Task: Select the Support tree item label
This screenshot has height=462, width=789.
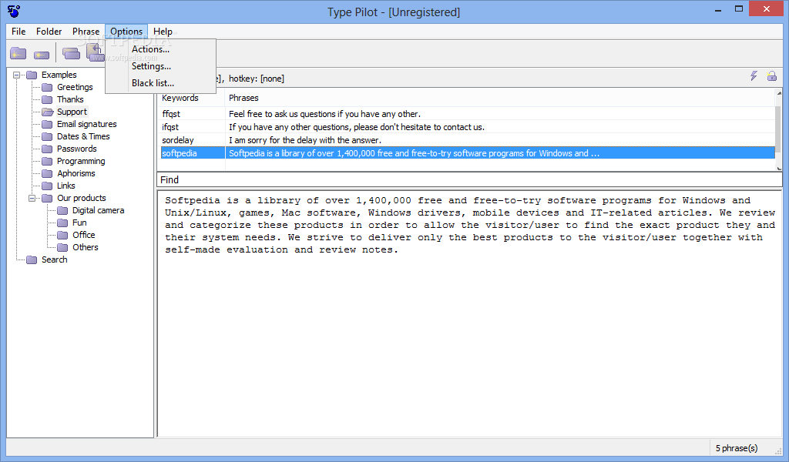Action: point(72,112)
